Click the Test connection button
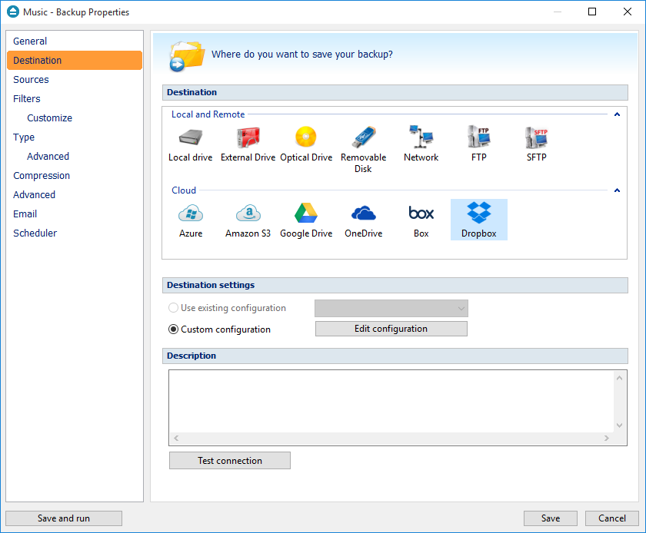This screenshot has height=533, width=646. coord(230,461)
